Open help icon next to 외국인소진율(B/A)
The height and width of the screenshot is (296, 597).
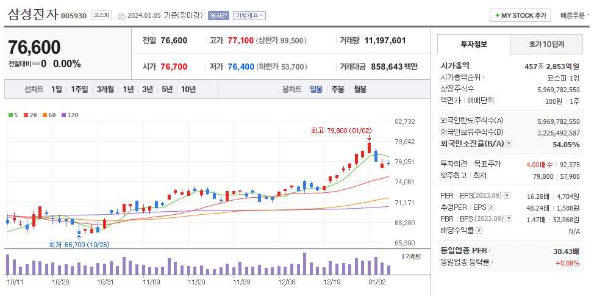(509, 145)
